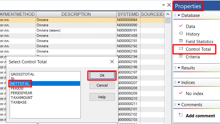The height and width of the screenshot is (124, 220).
Task: Click the Criteria icon
Action: pos(181,56)
